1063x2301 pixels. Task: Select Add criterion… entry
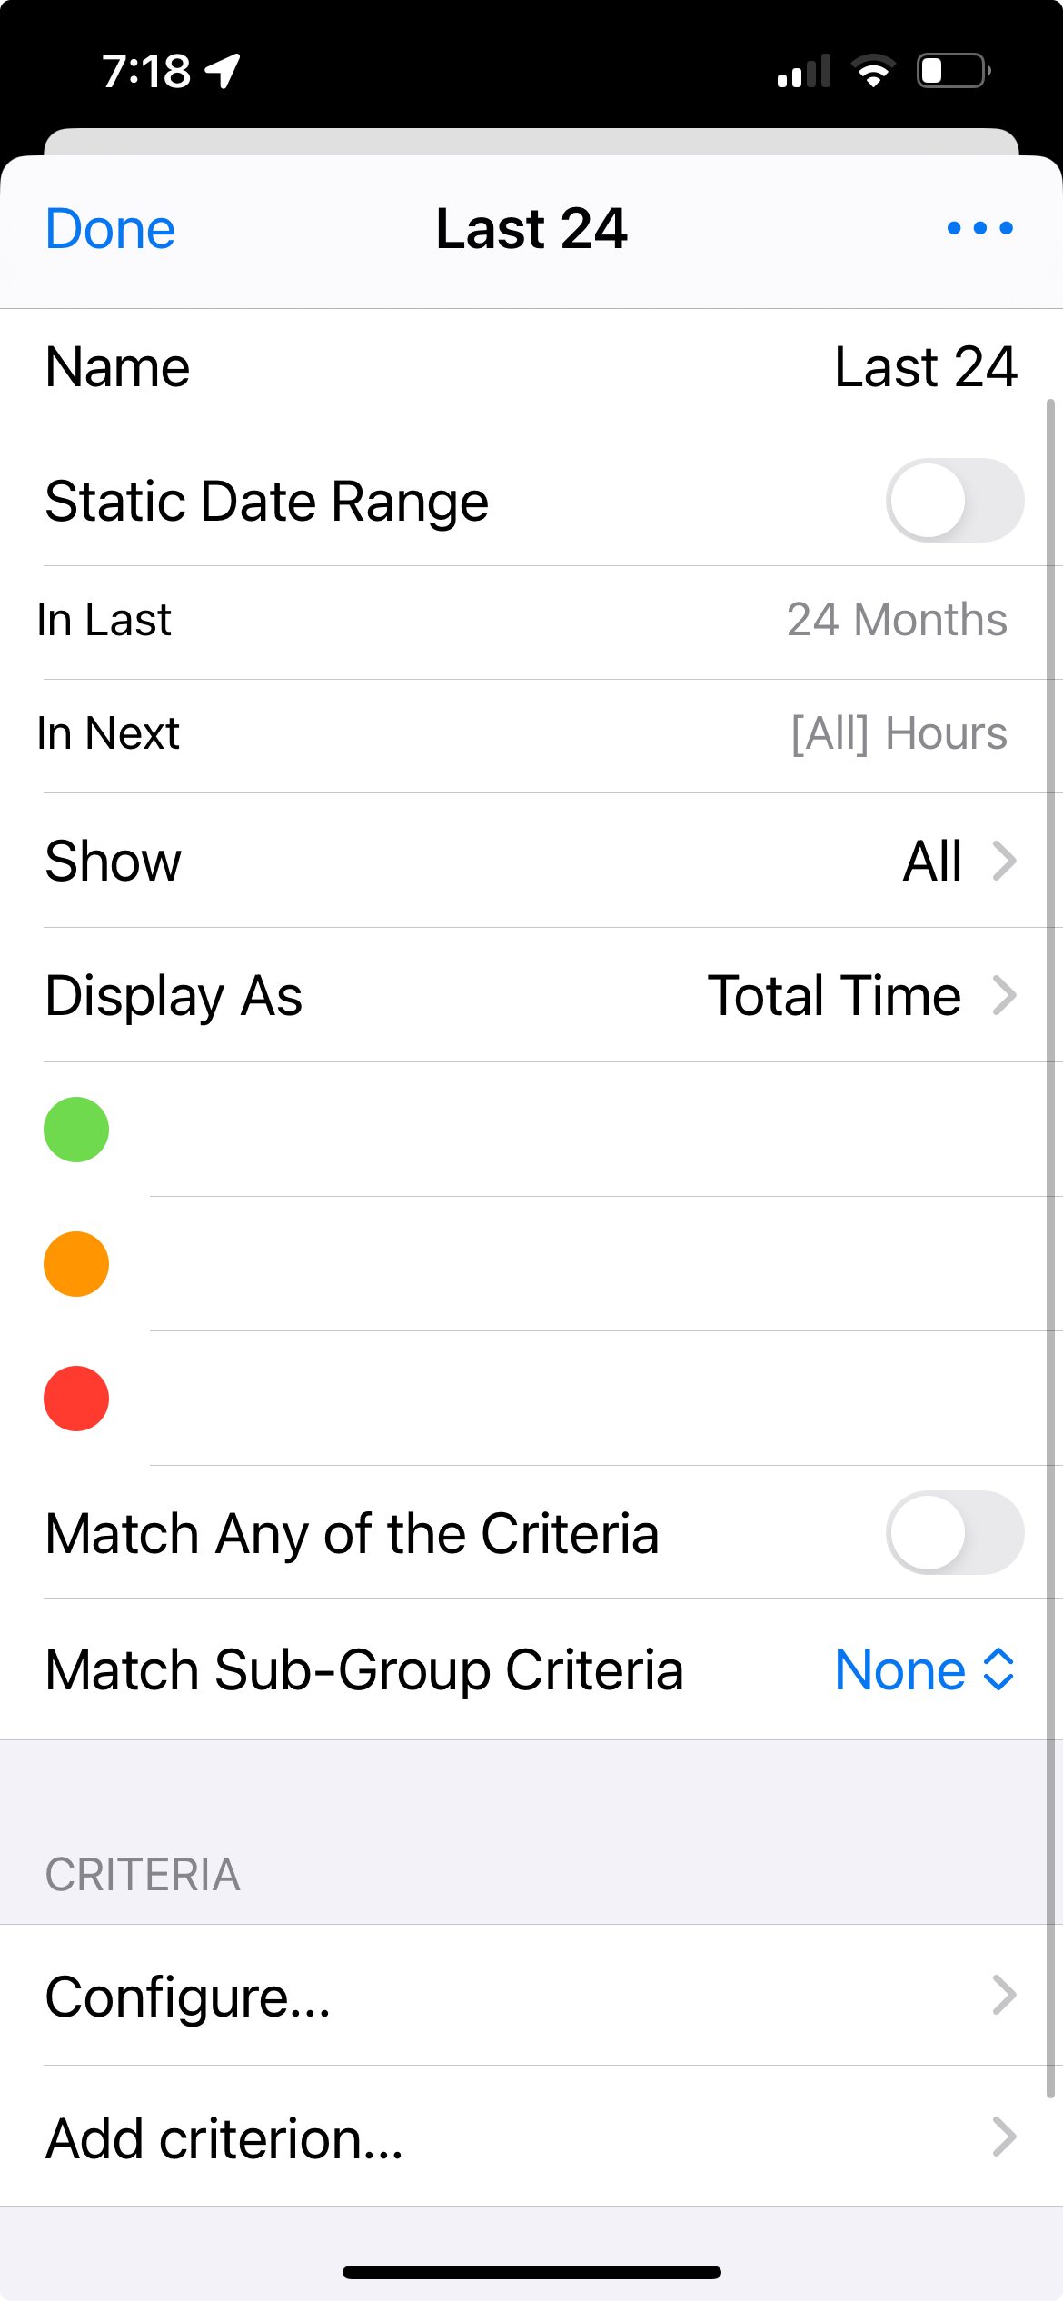click(x=531, y=2137)
